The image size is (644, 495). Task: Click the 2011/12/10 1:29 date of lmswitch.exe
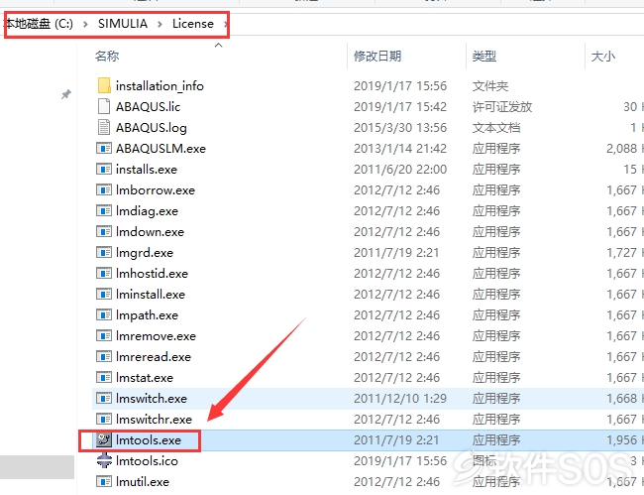[400, 399]
